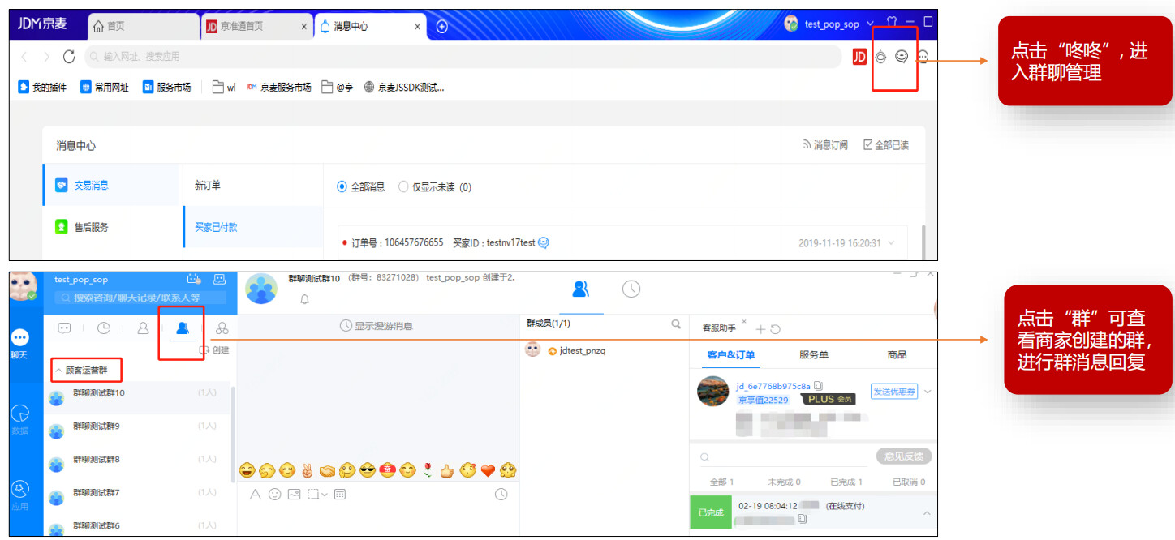Screen dimensions: 1175x540
Task: Copy customer ID jd_6e7768b975c8a icon
Action: click(x=818, y=386)
